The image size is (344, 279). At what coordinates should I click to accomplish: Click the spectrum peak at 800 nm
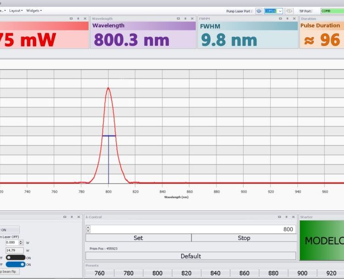[108, 88]
